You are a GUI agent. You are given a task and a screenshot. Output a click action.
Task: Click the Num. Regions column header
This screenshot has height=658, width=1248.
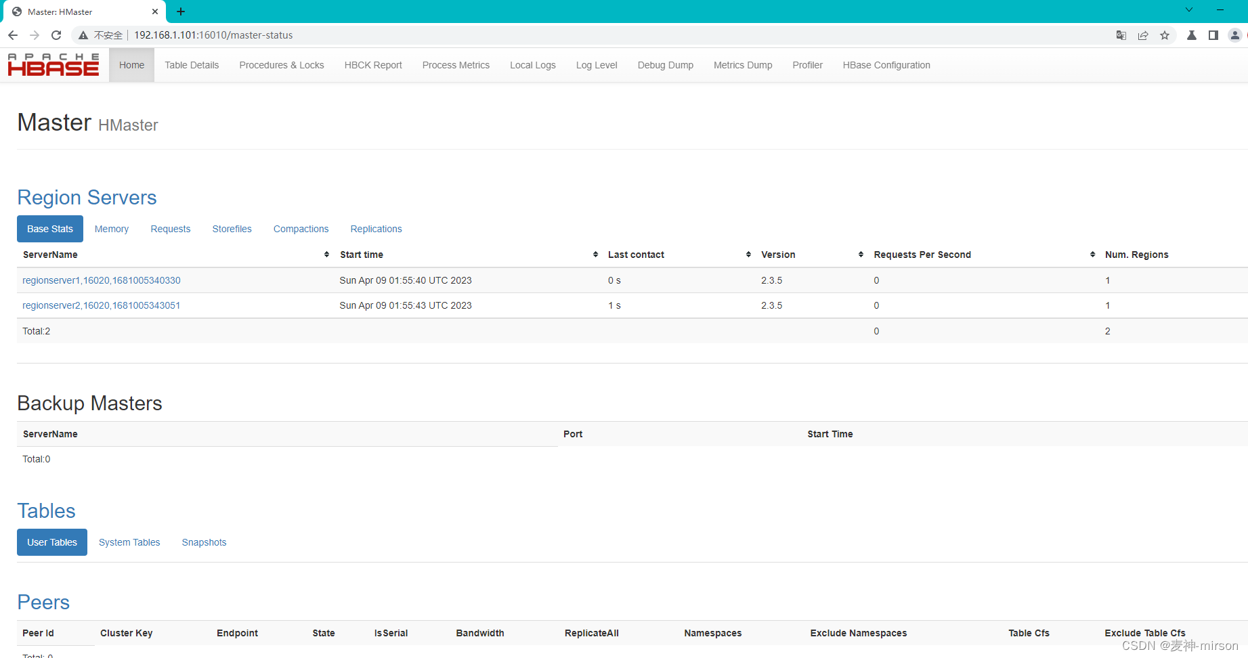1137,255
